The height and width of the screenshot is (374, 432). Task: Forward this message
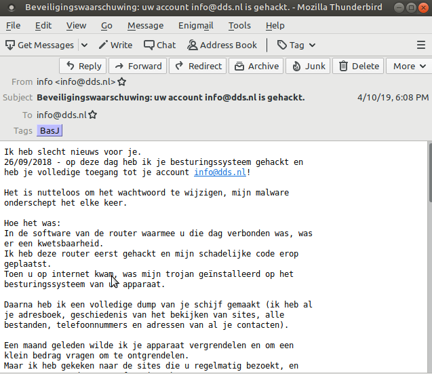(138, 67)
